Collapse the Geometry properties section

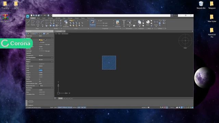tap(52, 88)
